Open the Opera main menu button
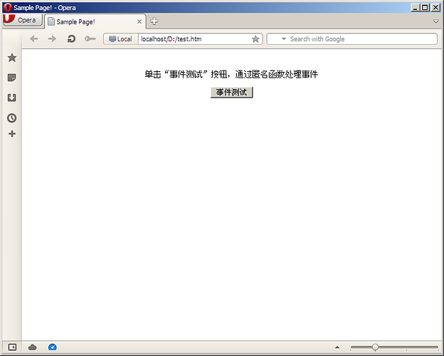The width and height of the screenshot is (444, 356). tap(22, 20)
